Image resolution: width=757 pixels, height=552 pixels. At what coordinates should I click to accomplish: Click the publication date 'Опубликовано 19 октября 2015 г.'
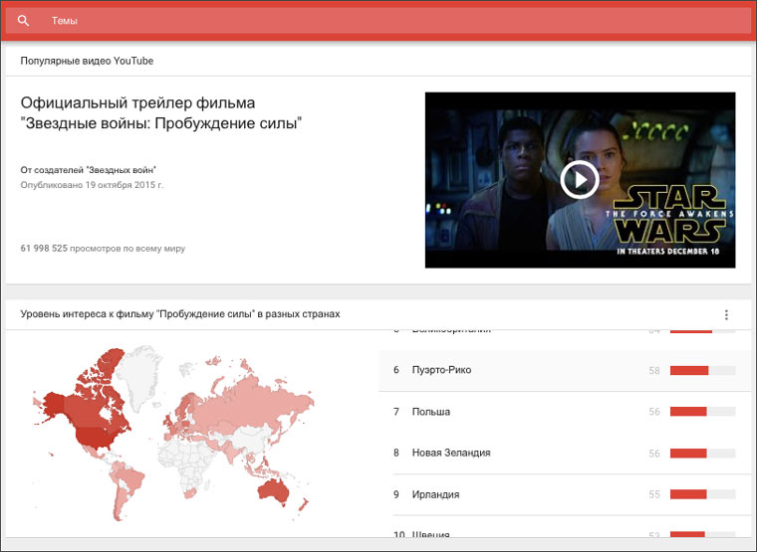pos(92,185)
